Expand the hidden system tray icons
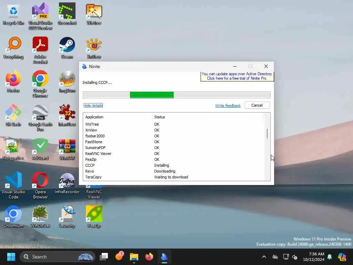This screenshot has height=265, width=353. tap(264, 257)
